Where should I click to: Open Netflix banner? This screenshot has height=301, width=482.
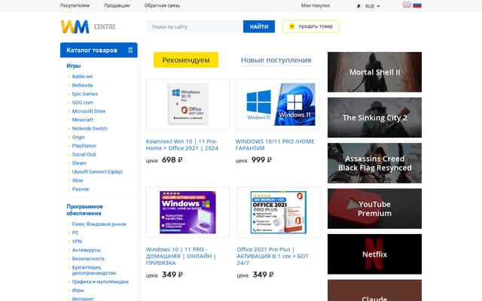[x=374, y=254]
